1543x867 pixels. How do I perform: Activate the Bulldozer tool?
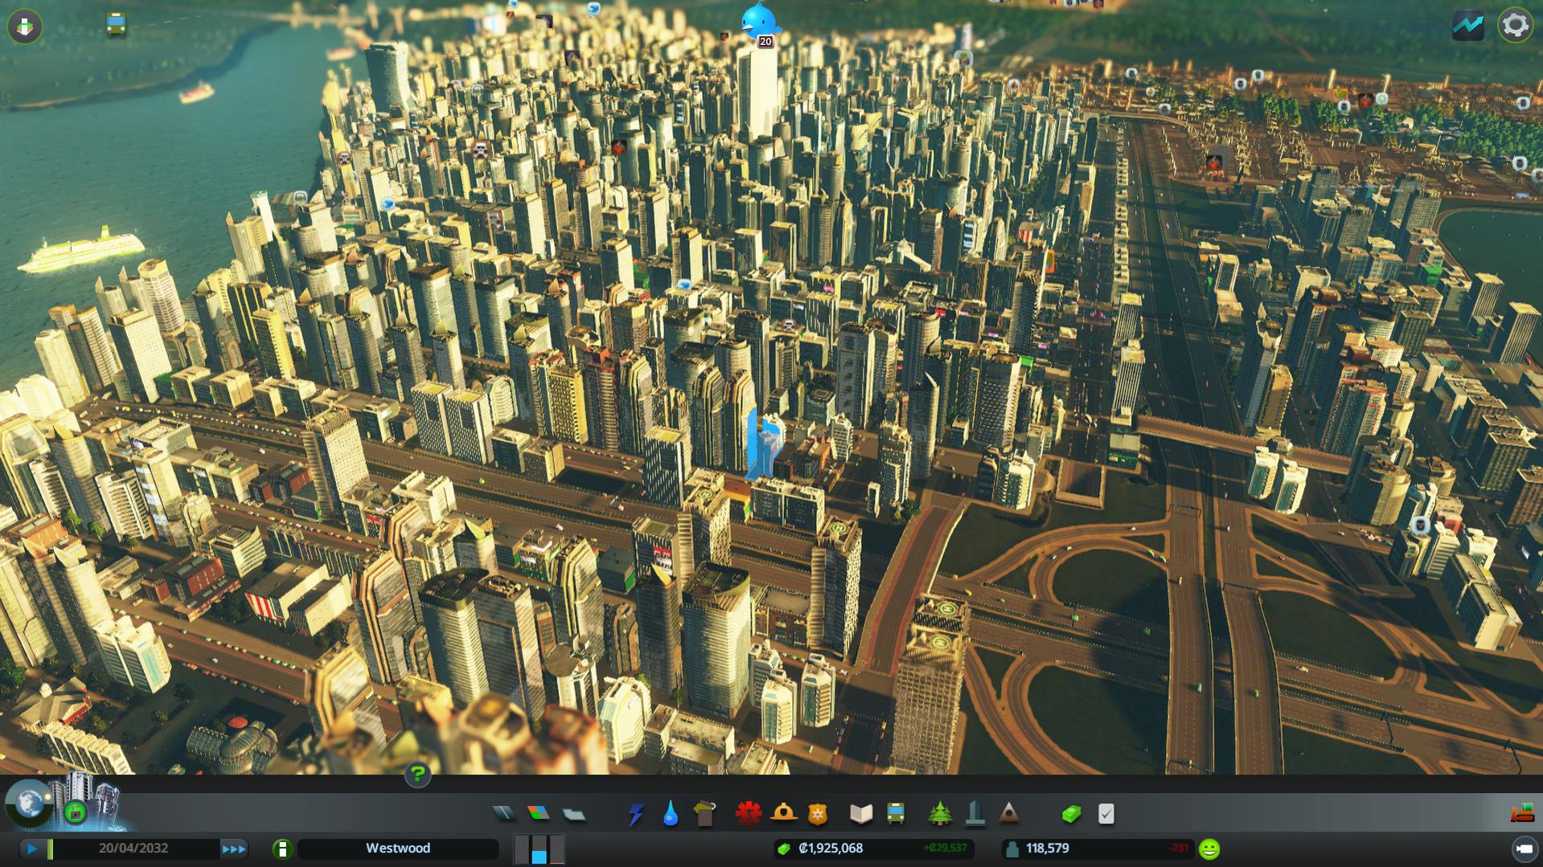[x=1521, y=813]
